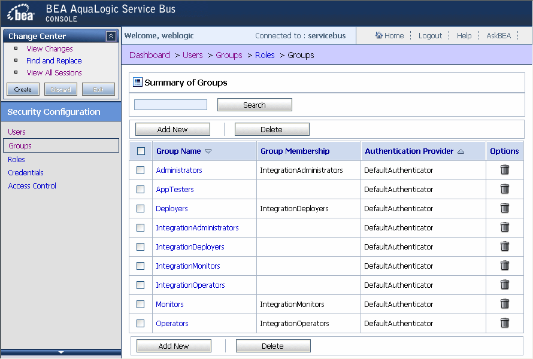Sort by Group Name arrow
Screen dimensions: 533x359
[208, 151]
